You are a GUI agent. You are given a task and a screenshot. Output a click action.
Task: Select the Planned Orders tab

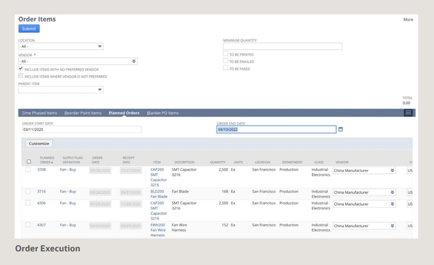tap(124, 113)
